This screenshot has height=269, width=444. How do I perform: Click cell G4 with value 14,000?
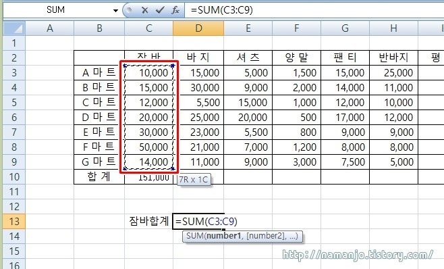[345, 87]
